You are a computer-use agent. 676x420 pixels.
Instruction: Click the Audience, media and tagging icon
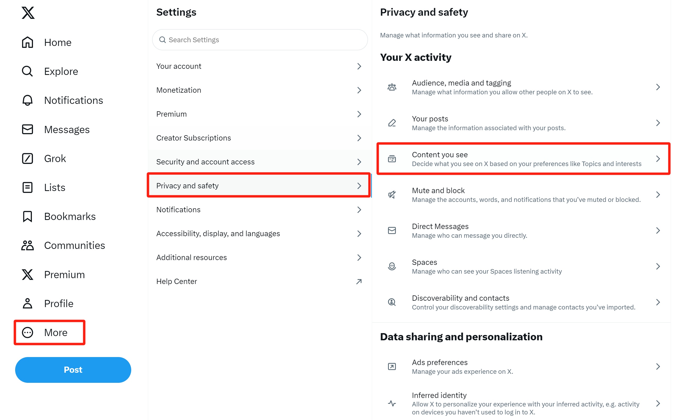click(392, 87)
